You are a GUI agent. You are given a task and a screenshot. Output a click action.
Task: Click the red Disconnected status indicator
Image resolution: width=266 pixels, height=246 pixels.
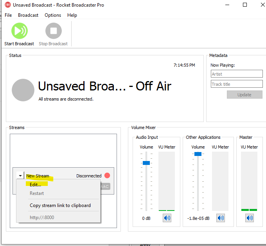coord(107,175)
